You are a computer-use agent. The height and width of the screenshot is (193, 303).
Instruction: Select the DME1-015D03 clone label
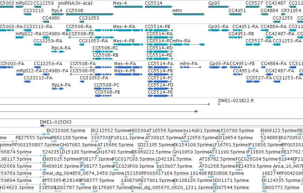[56, 122]
